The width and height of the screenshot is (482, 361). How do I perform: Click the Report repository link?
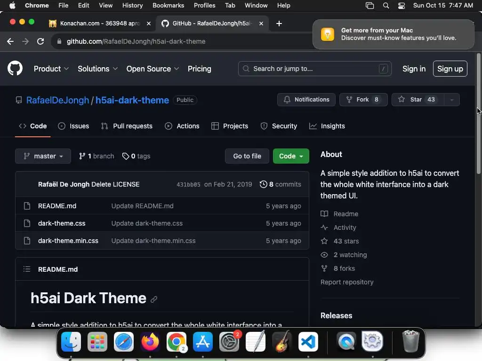pos(347,282)
